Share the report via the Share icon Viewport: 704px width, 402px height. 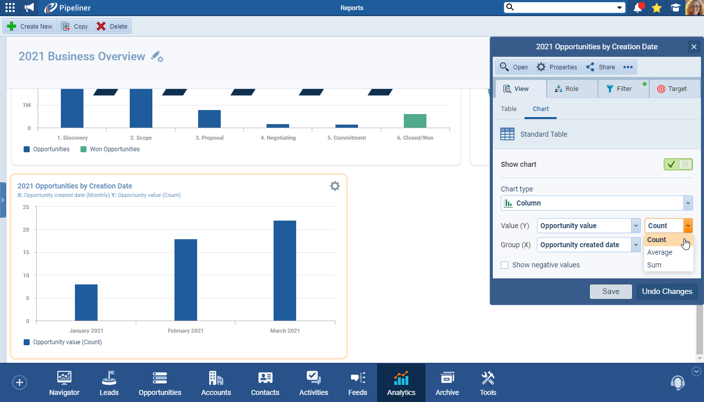600,66
